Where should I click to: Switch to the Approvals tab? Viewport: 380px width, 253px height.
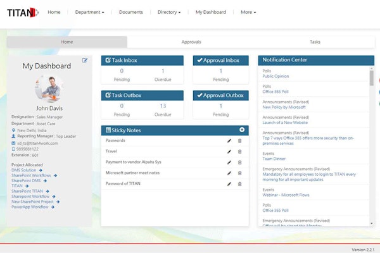pos(191,42)
